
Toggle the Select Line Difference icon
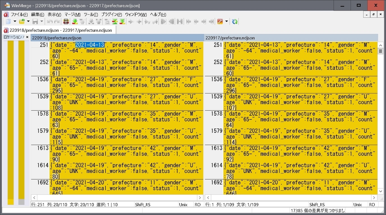[66, 22]
